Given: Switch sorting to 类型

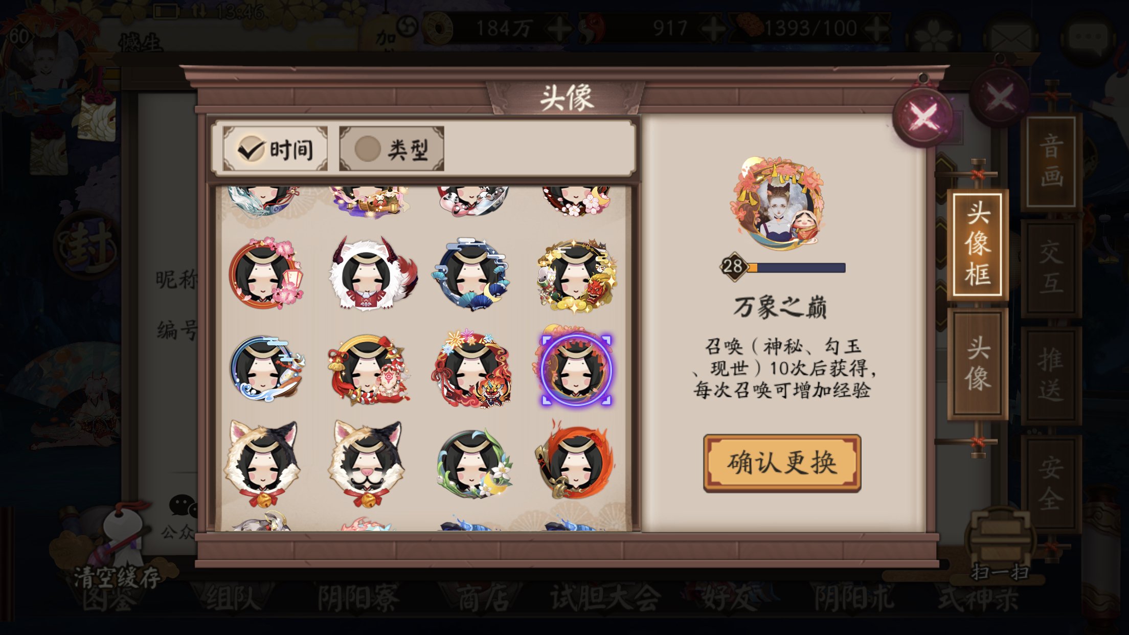Looking at the screenshot, I should [x=392, y=149].
